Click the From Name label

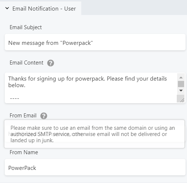[24, 152]
